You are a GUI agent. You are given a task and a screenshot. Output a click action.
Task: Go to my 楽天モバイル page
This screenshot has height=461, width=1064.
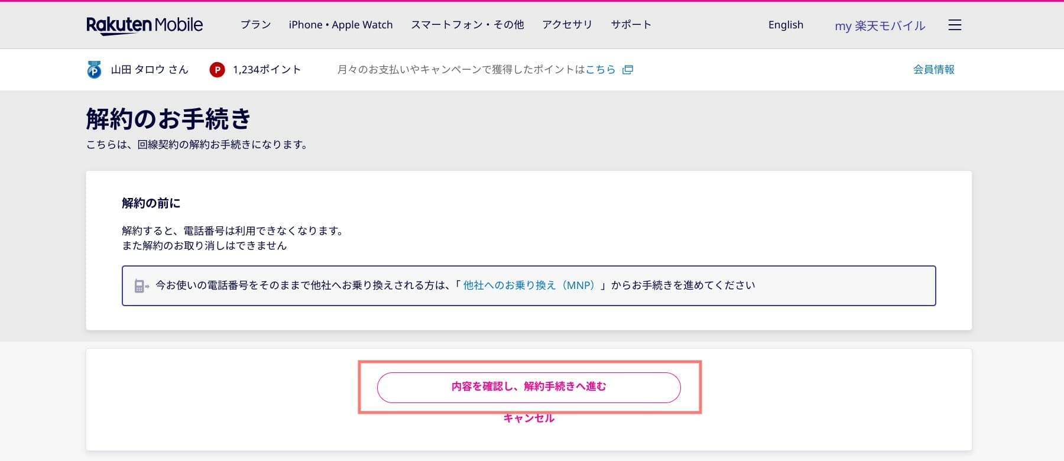tap(880, 25)
